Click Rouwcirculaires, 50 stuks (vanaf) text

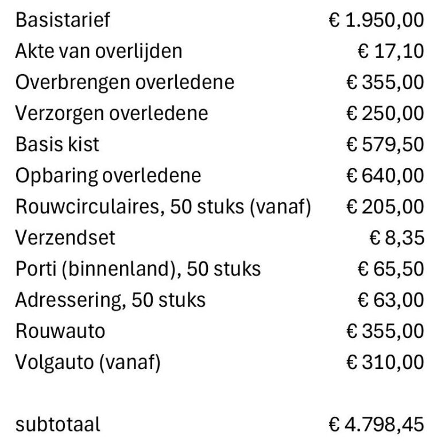coord(163,206)
